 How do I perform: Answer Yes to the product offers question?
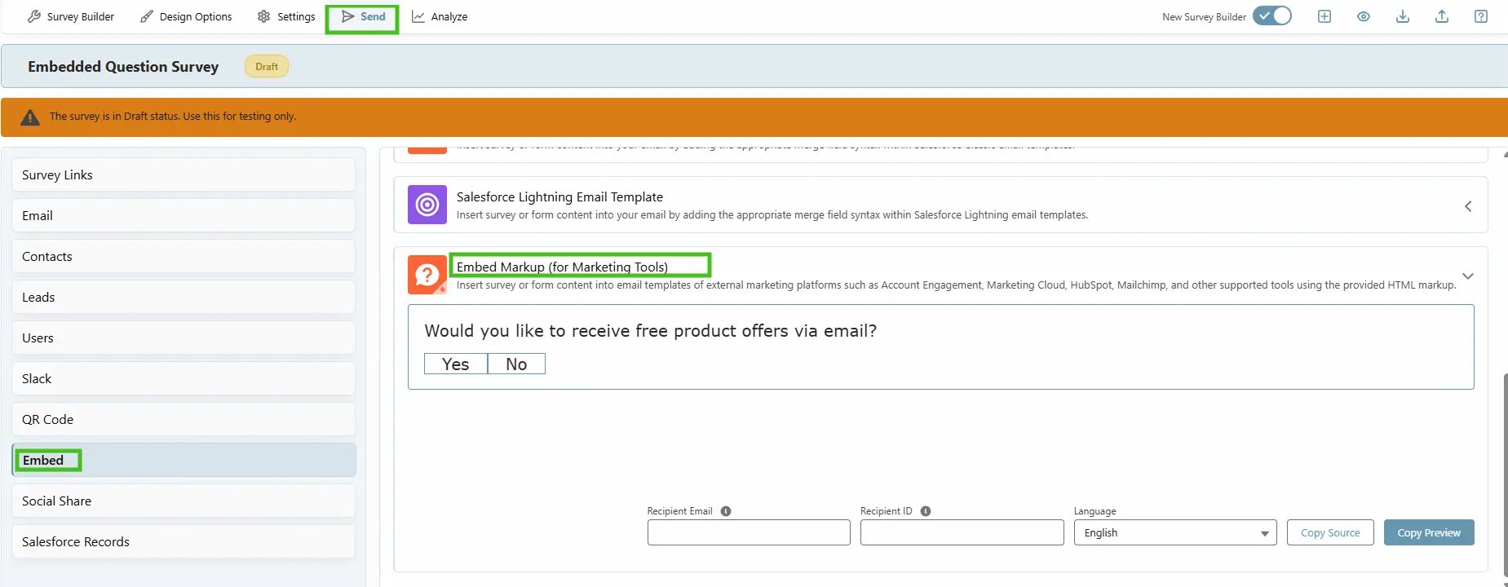(456, 364)
